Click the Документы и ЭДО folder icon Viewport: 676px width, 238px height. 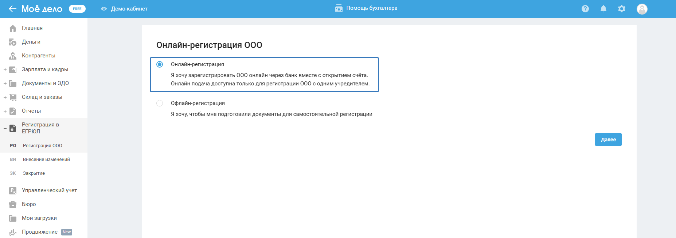(x=13, y=83)
